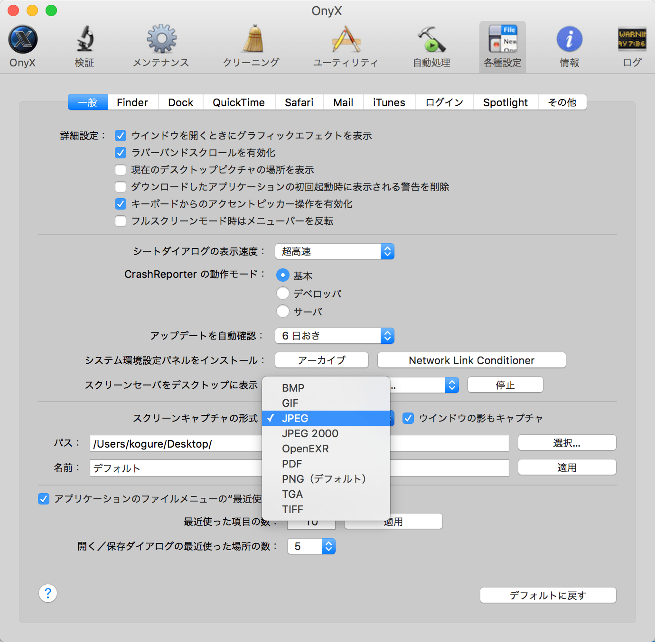Select the デベロッパ radio button
The height and width of the screenshot is (642, 655).
pos(283,293)
